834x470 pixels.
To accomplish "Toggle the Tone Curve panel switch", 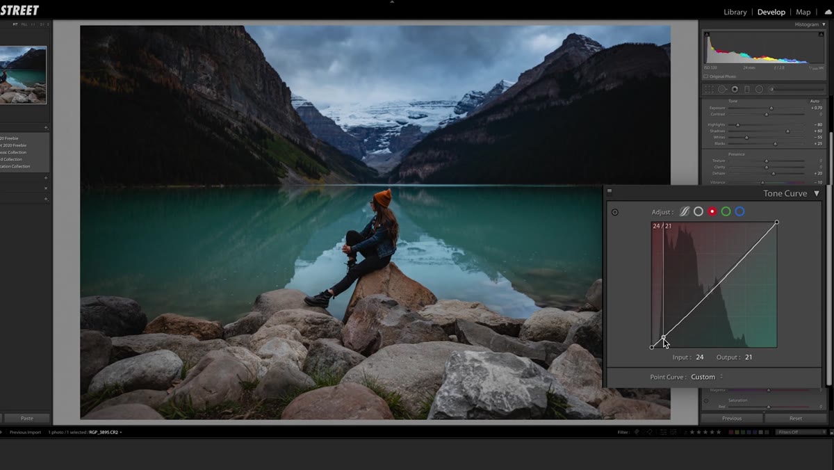I will pyautogui.click(x=610, y=191).
